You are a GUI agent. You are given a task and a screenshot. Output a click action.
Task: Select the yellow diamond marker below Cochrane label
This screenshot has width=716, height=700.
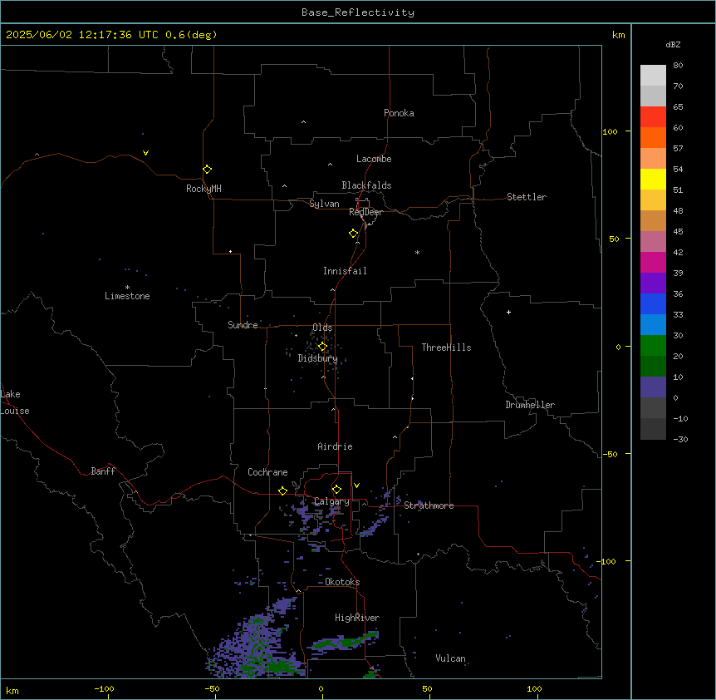[282, 490]
